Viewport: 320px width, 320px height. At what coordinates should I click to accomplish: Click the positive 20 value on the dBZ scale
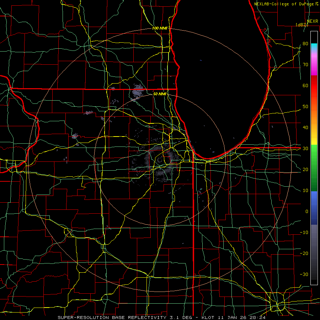pos(305,169)
